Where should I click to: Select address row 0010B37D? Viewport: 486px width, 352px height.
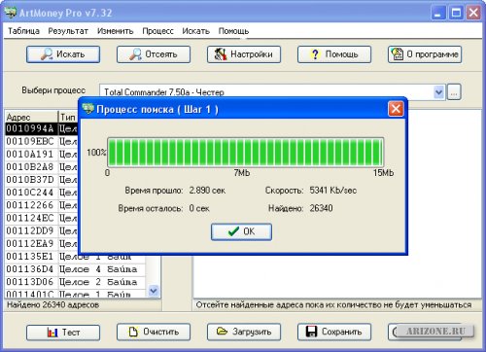(x=42, y=180)
